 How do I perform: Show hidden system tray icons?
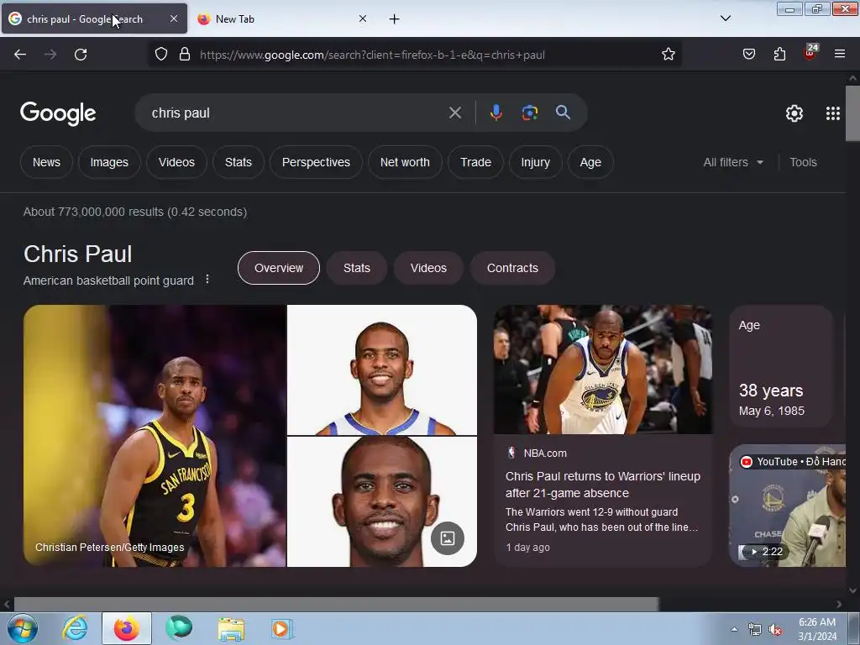pos(734,629)
